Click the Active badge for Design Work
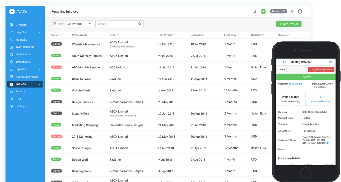This screenshot has height=182, width=341. pos(56,159)
